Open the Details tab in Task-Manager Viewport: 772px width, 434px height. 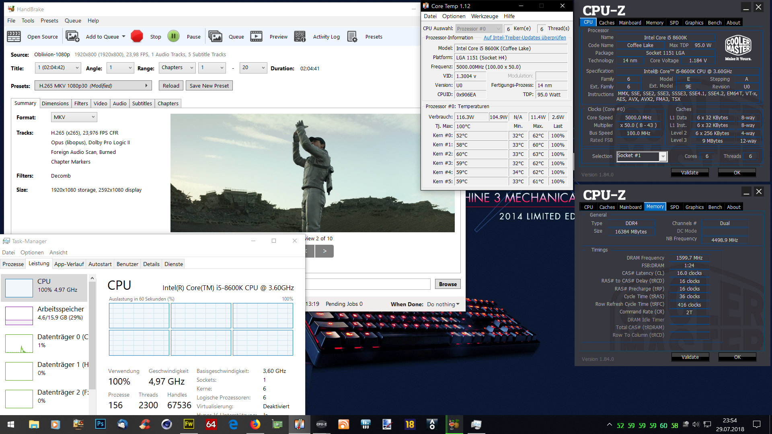coord(151,264)
